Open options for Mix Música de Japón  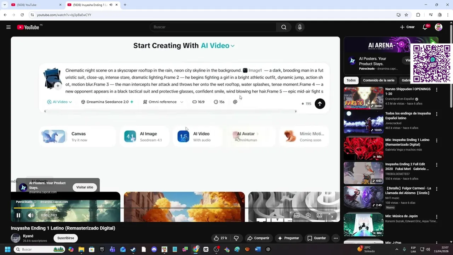[x=436, y=217]
